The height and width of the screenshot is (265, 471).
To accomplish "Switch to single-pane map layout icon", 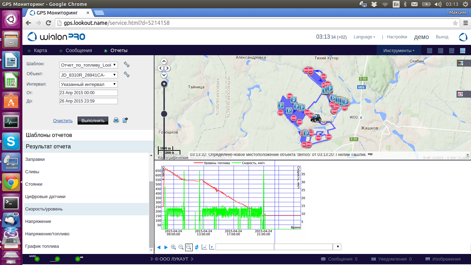I will pos(430,51).
